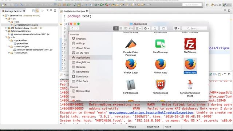This screenshot has height=131, width=233.
Task: Select FirstSeleniumTest.java in Package Explorer
Action: (x=27, y=25)
